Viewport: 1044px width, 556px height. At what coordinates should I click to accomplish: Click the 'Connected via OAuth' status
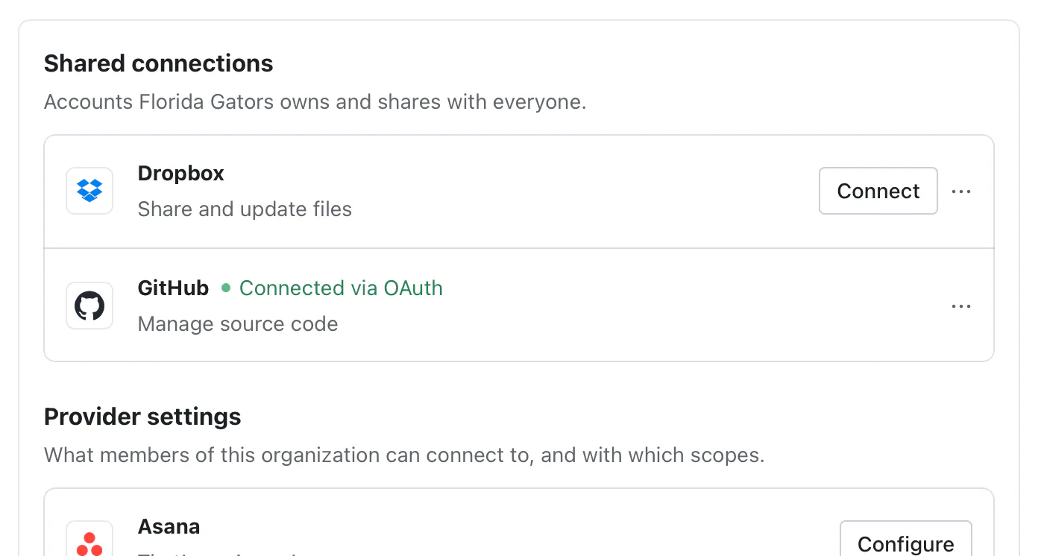[x=333, y=288]
